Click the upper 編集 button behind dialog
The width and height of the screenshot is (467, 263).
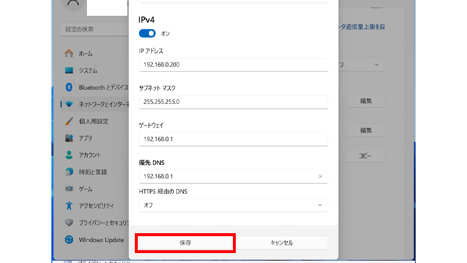pos(366,101)
